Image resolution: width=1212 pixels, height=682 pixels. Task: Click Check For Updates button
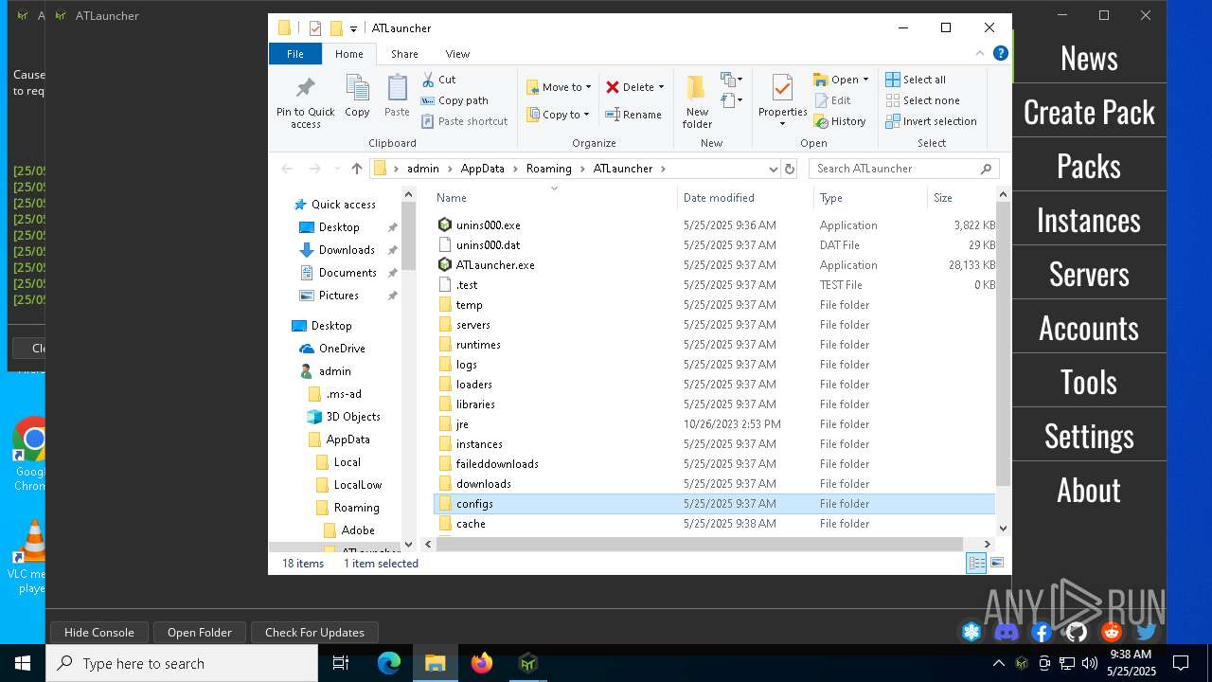[x=314, y=632]
